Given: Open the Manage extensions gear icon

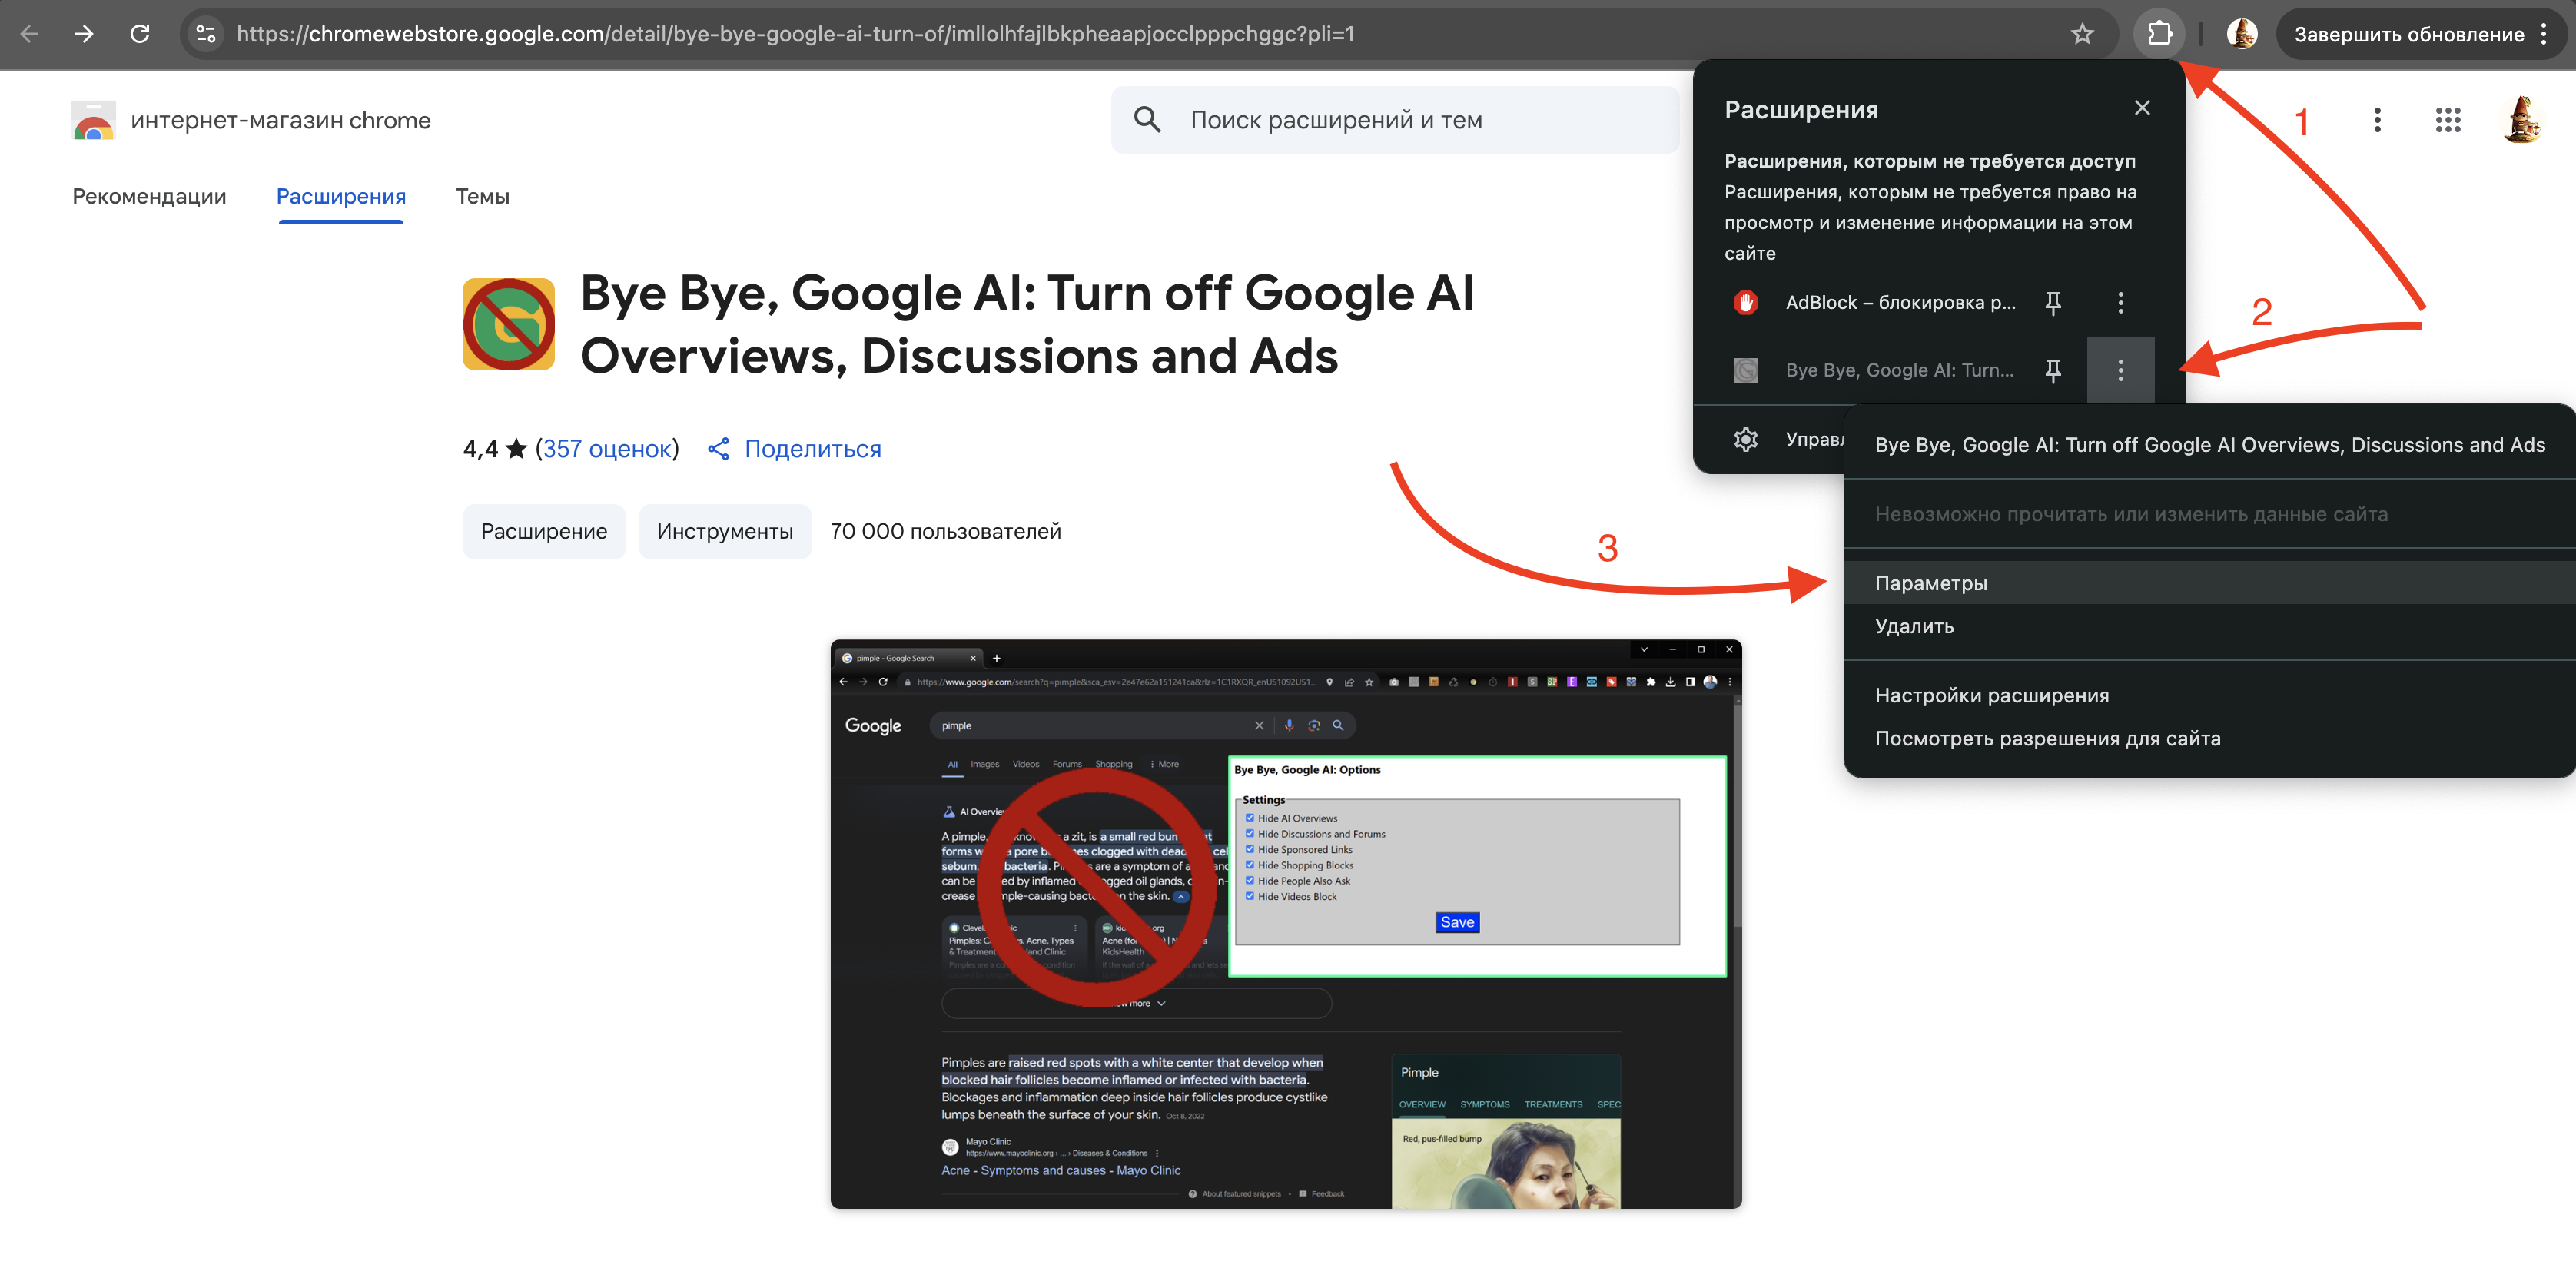Looking at the screenshot, I should 1746,439.
